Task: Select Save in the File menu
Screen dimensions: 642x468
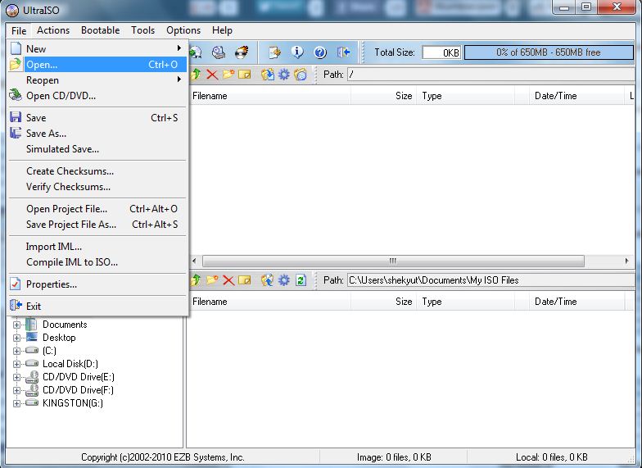Action: click(97, 118)
